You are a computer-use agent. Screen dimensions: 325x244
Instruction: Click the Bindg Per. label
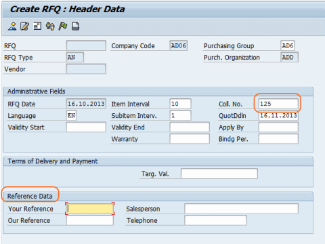point(234,139)
